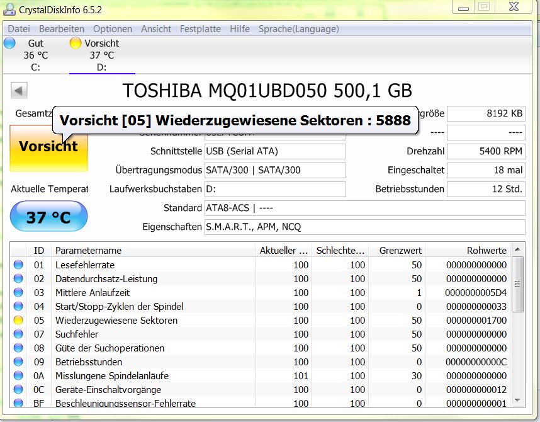Viewport: 540px width, 422px height.
Task: Click status orb of Misslungene Spindelanläufe row
Action: click(x=18, y=375)
